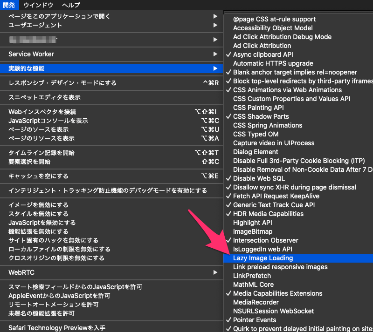Toggle Block top-level redirects by third-party iframes
Viewport: 373px width, 332px height.
pos(298,81)
